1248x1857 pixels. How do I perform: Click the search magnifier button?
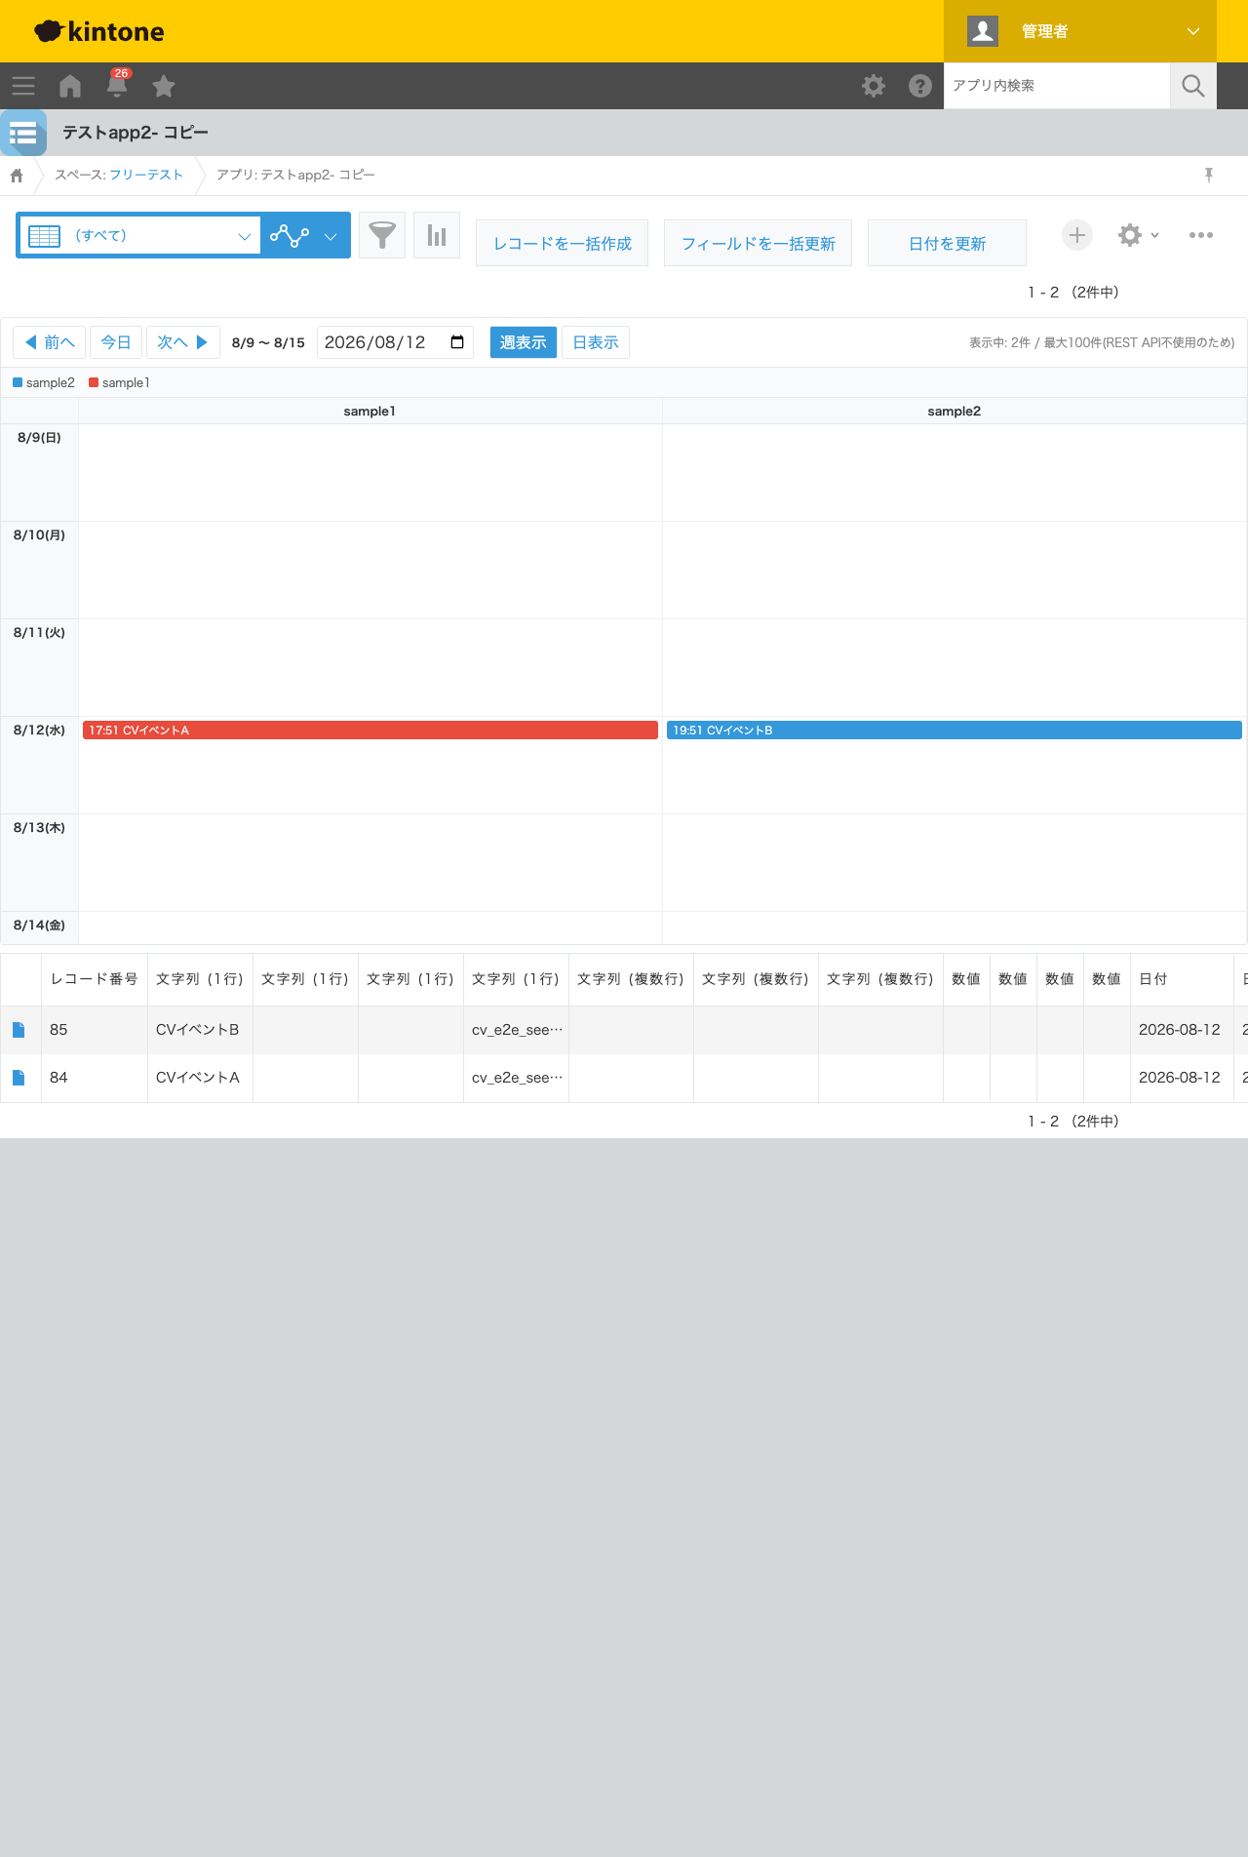pos(1193,86)
